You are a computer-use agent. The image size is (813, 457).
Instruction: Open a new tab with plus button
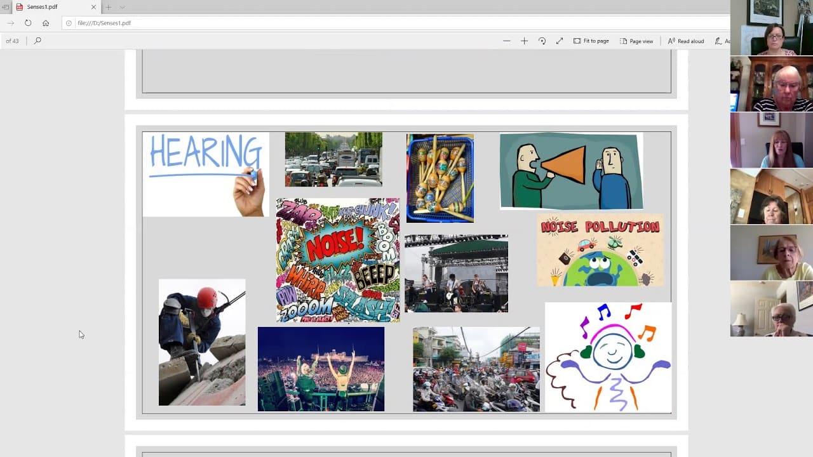[108, 7]
